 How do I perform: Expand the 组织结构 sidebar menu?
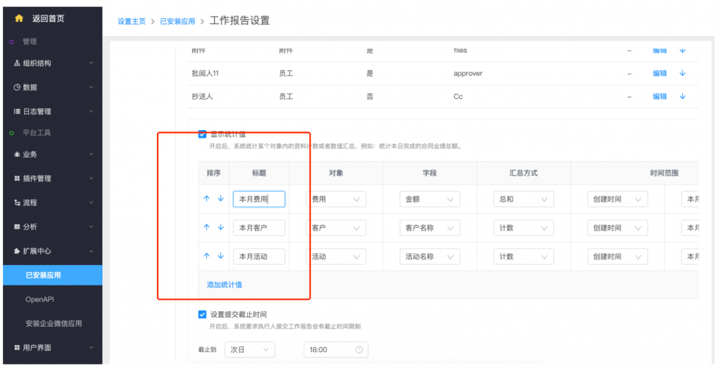tap(51, 63)
